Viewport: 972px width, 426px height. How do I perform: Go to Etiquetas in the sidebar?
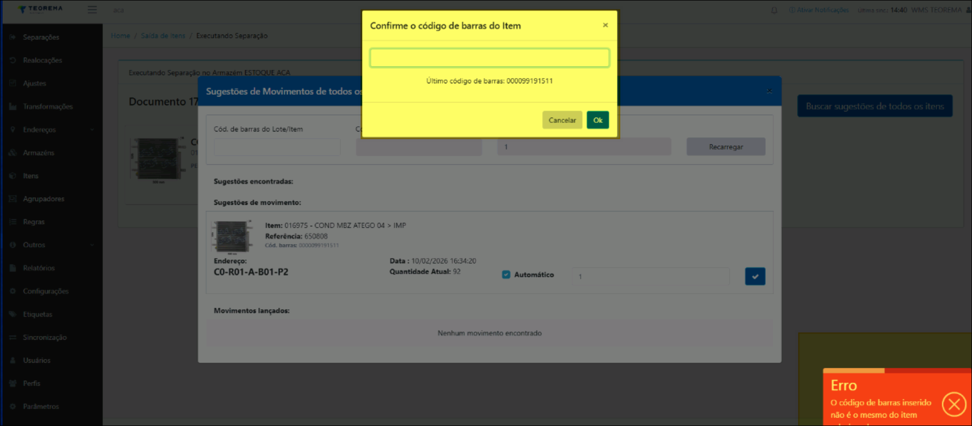tap(38, 314)
